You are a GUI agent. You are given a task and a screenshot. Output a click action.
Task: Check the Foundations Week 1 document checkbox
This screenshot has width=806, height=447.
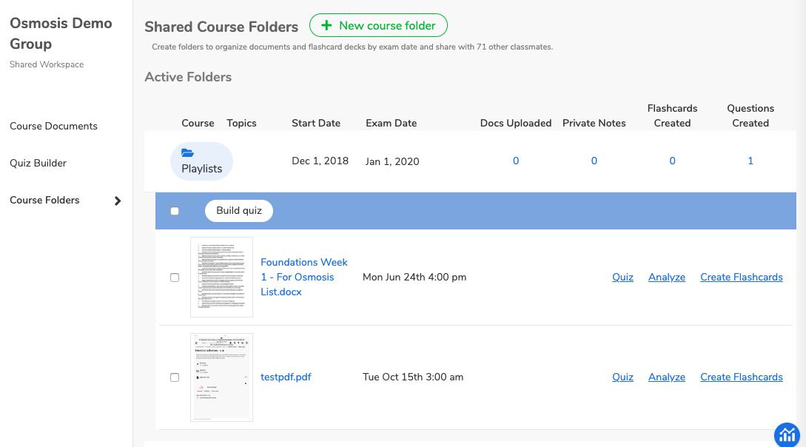(x=175, y=278)
